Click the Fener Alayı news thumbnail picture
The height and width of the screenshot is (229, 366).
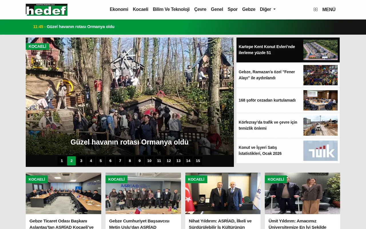click(320, 75)
